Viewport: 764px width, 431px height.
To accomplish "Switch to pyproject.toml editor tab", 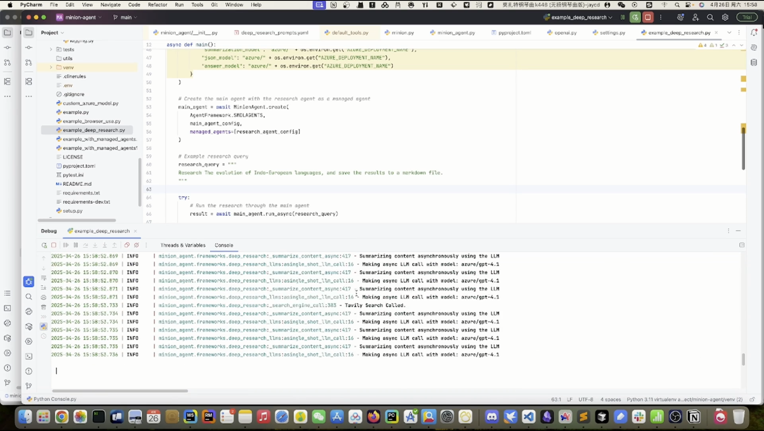I will (x=511, y=33).
